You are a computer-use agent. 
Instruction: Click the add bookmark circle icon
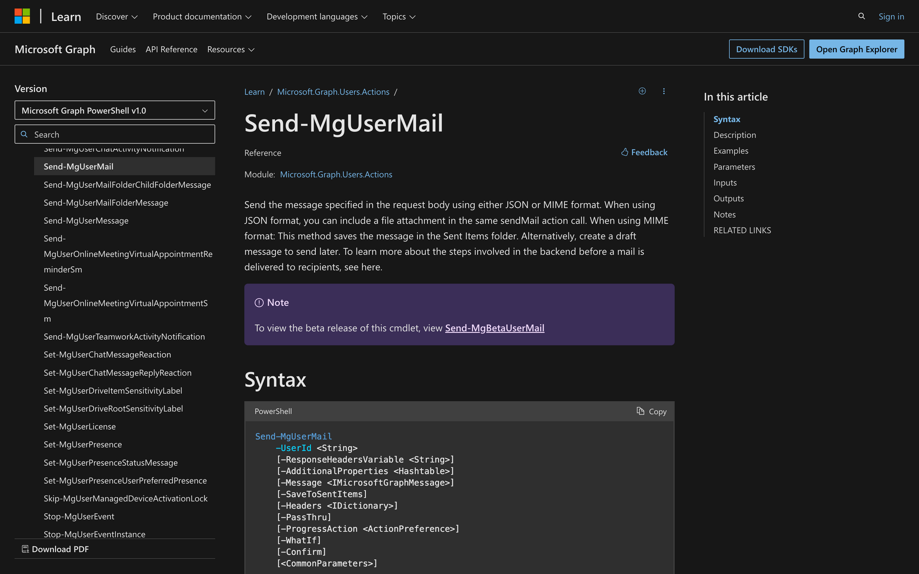[x=642, y=90]
